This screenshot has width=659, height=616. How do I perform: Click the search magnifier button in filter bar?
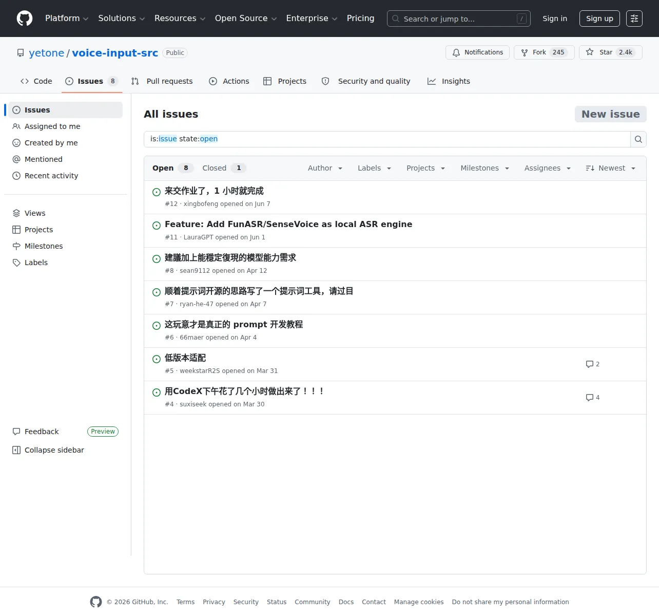[x=638, y=139]
